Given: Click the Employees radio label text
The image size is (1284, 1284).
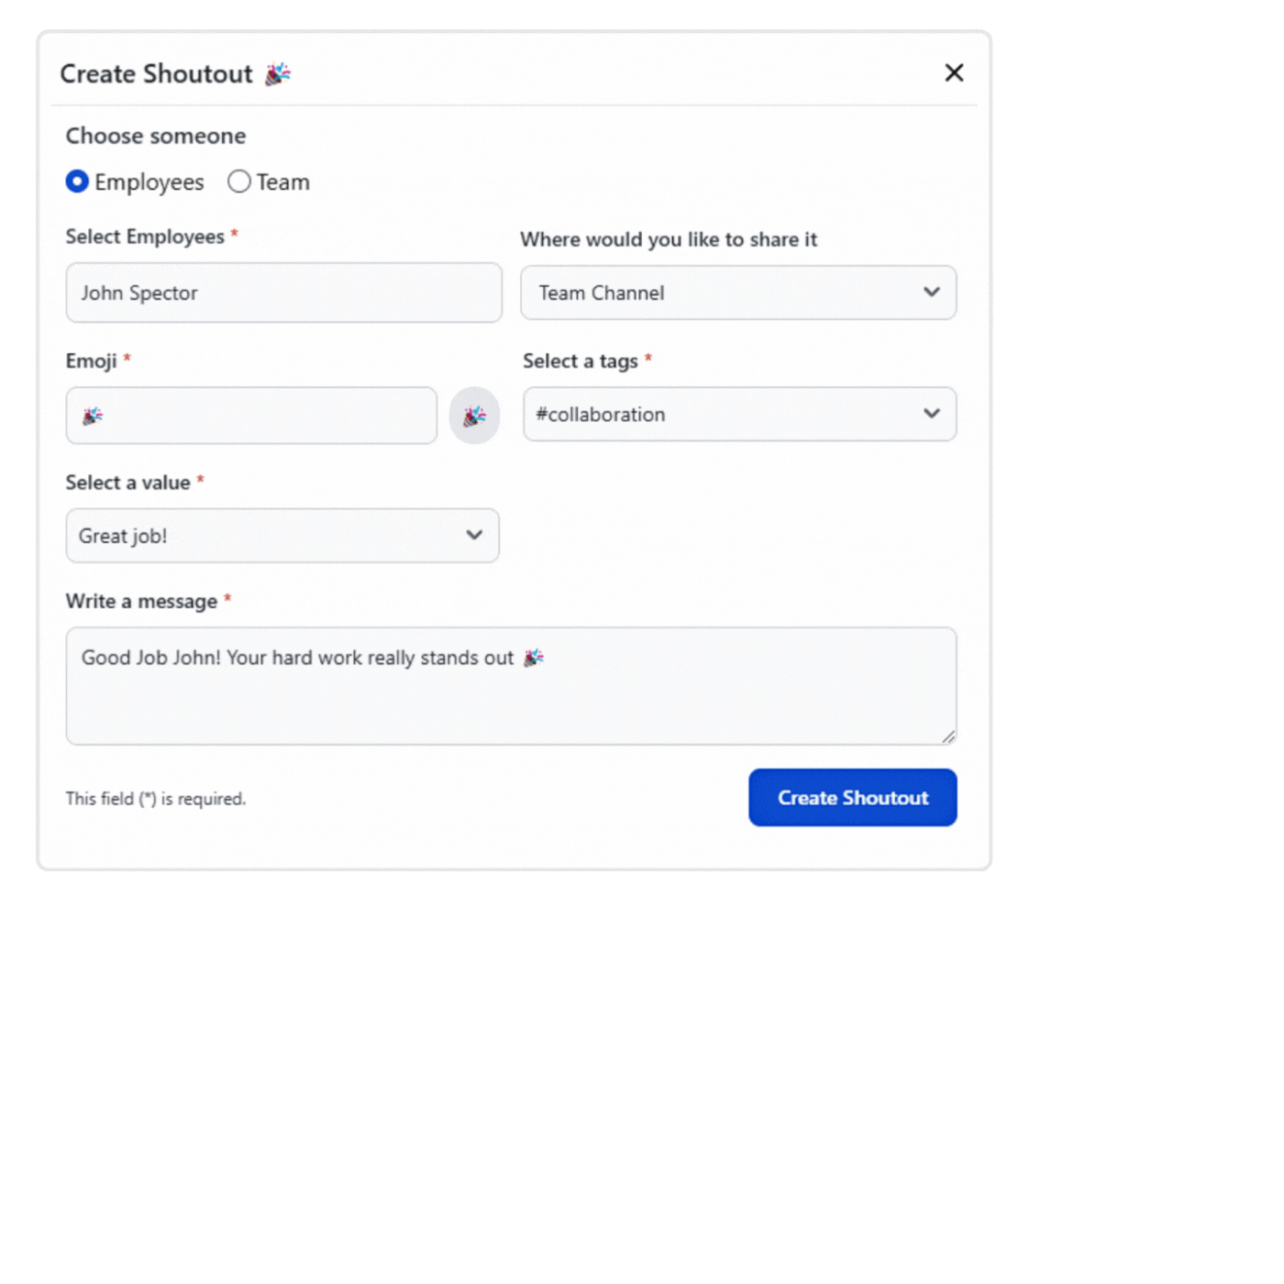Looking at the screenshot, I should coord(149,183).
